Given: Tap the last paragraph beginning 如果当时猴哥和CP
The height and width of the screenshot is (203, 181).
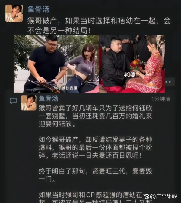Looking at the screenshot, I should pyautogui.click(x=95, y=198).
